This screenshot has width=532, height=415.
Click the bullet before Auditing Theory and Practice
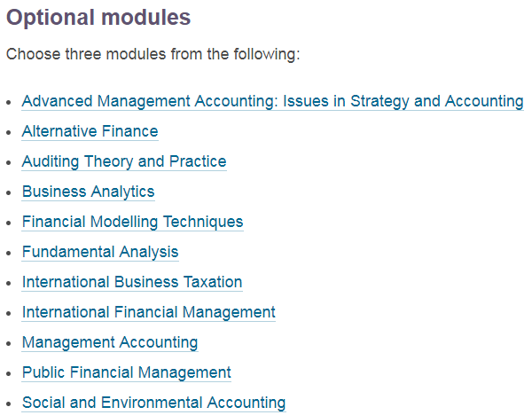pos(9,163)
